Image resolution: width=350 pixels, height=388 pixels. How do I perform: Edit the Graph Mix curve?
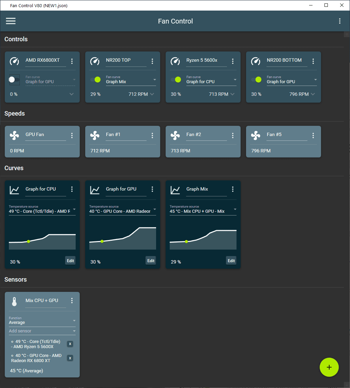pos(231,261)
